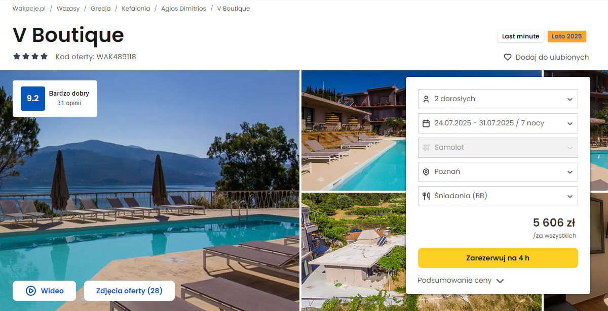The image size is (608, 311).
Task: Expand the 2 dorosłych travelers dropdown
Action: pos(498,99)
